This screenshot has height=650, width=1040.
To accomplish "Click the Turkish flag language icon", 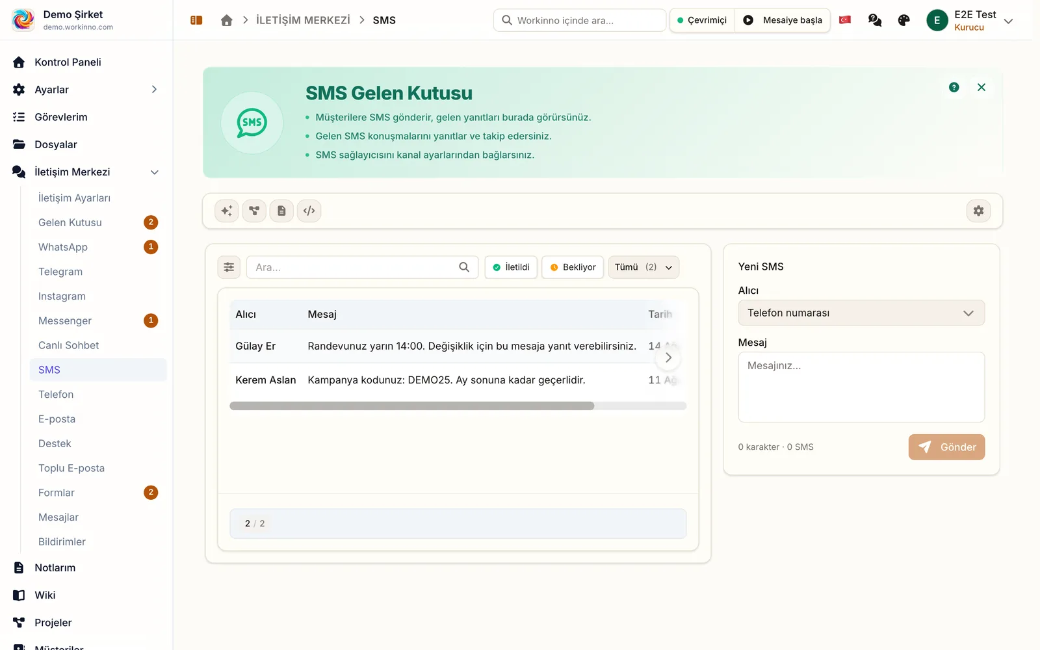I will 845,20.
